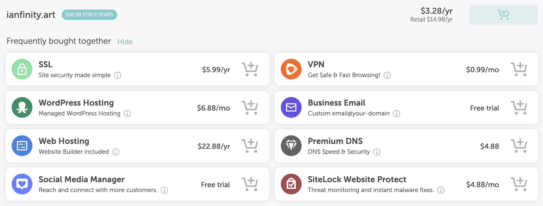Add VPN to cart

tap(519, 69)
